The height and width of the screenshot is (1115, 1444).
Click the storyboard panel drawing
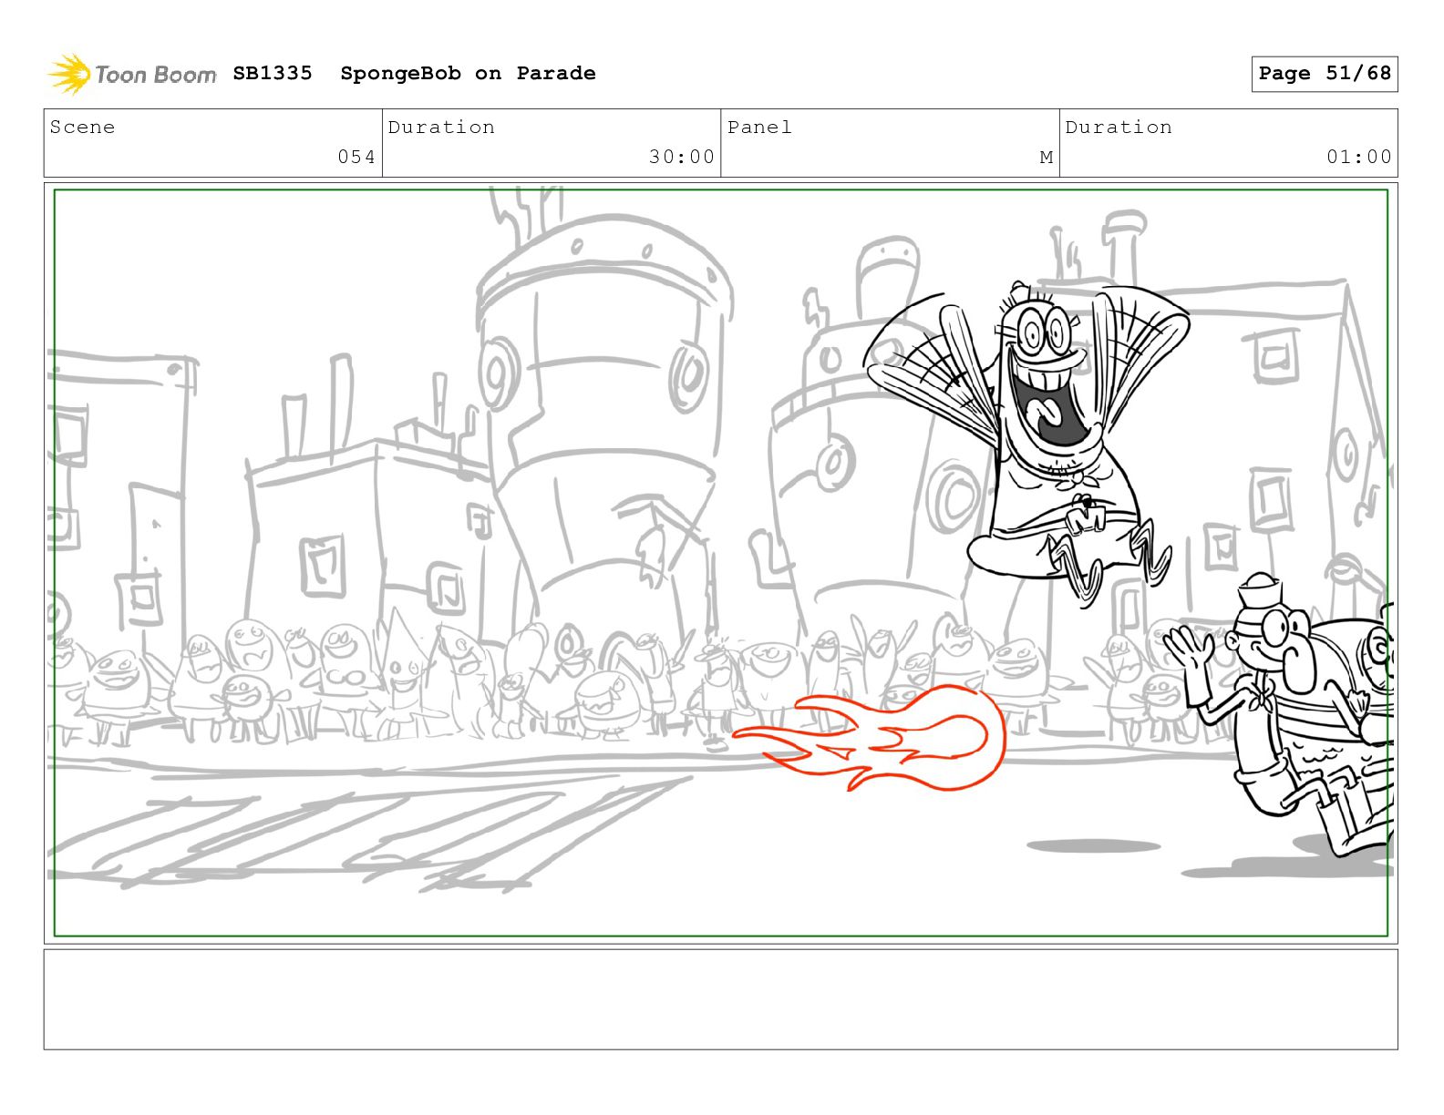pyautogui.click(x=720, y=562)
